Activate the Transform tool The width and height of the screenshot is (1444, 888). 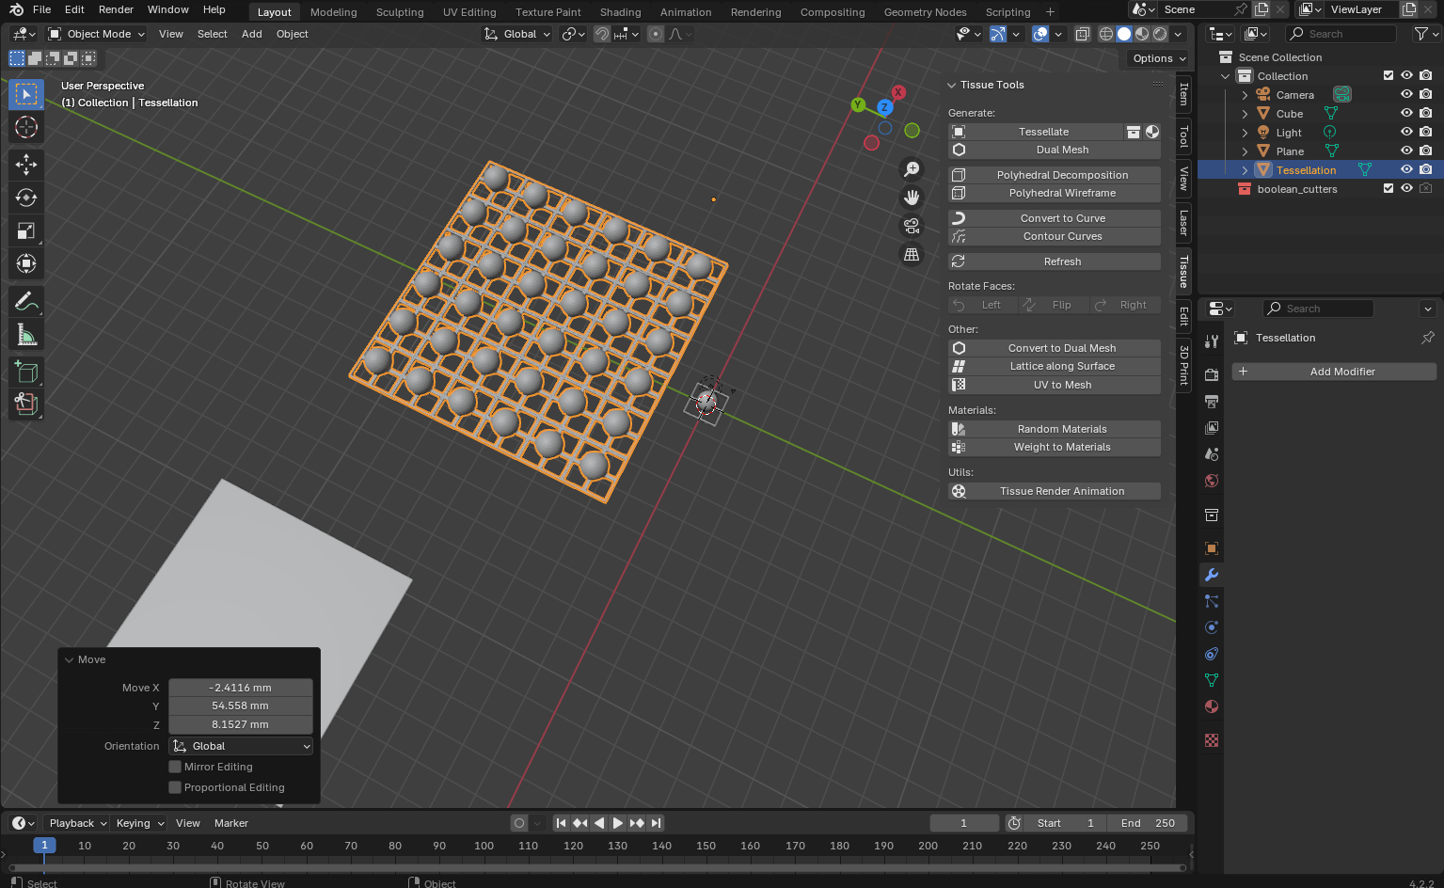coord(26,263)
